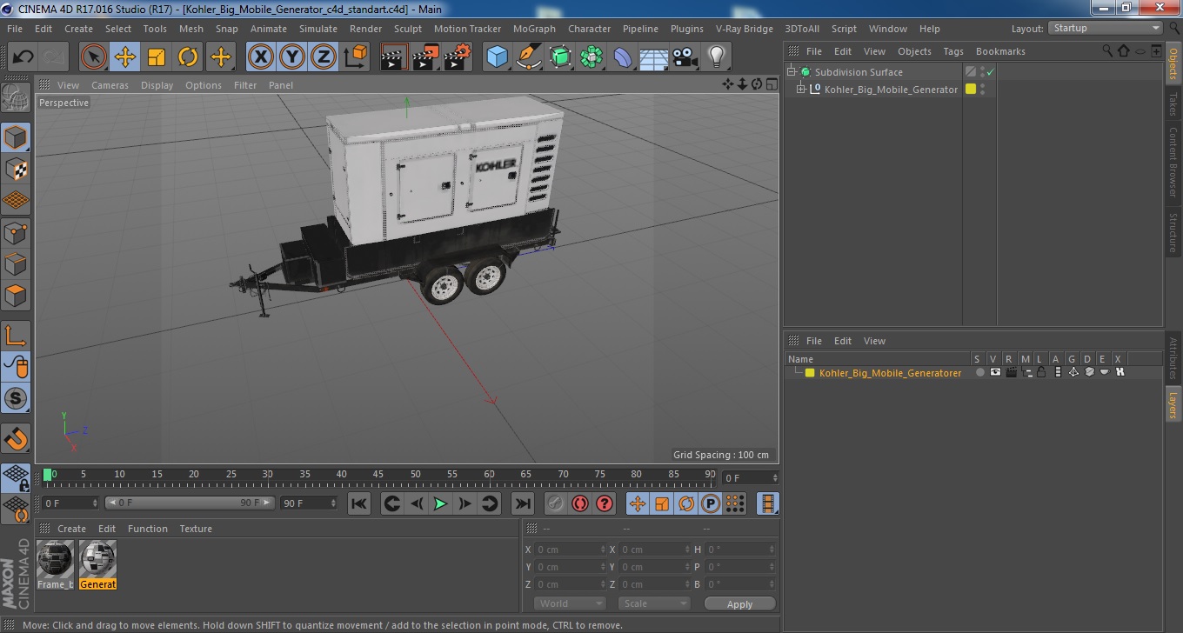Toggle Y axis lock
1183x633 pixels.
(x=292, y=57)
